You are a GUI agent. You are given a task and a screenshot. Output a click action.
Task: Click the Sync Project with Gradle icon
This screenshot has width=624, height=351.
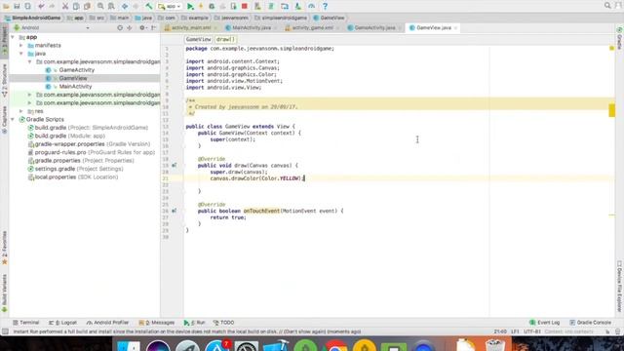click(x=271, y=6)
